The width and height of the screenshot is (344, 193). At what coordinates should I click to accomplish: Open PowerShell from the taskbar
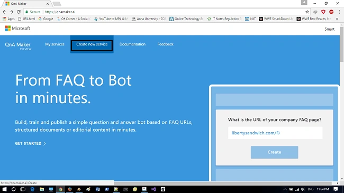tap(107, 189)
